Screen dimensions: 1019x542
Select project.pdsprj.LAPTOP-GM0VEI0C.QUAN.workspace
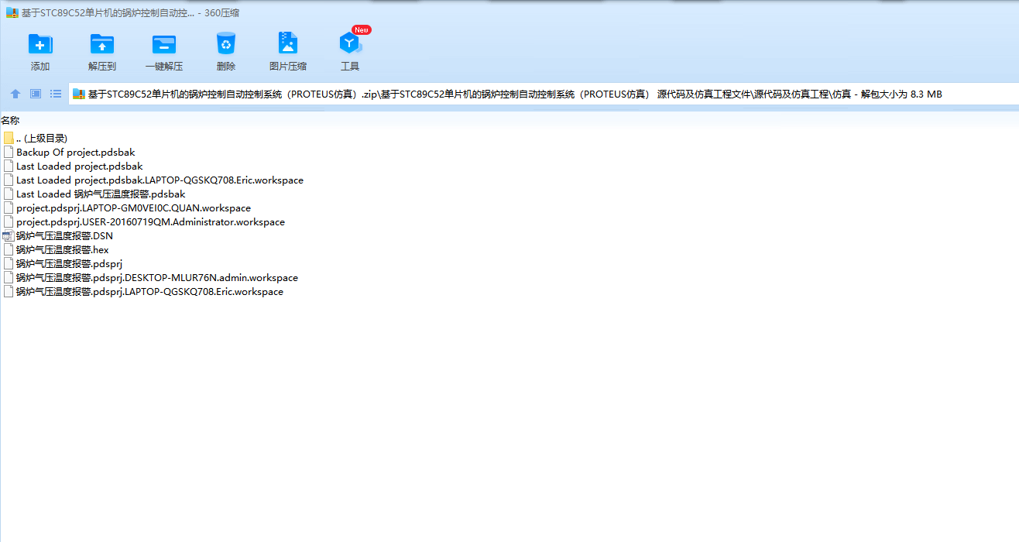(x=133, y=208)
